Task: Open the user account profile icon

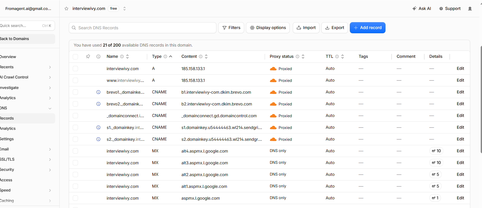Action: click(470, 9)
